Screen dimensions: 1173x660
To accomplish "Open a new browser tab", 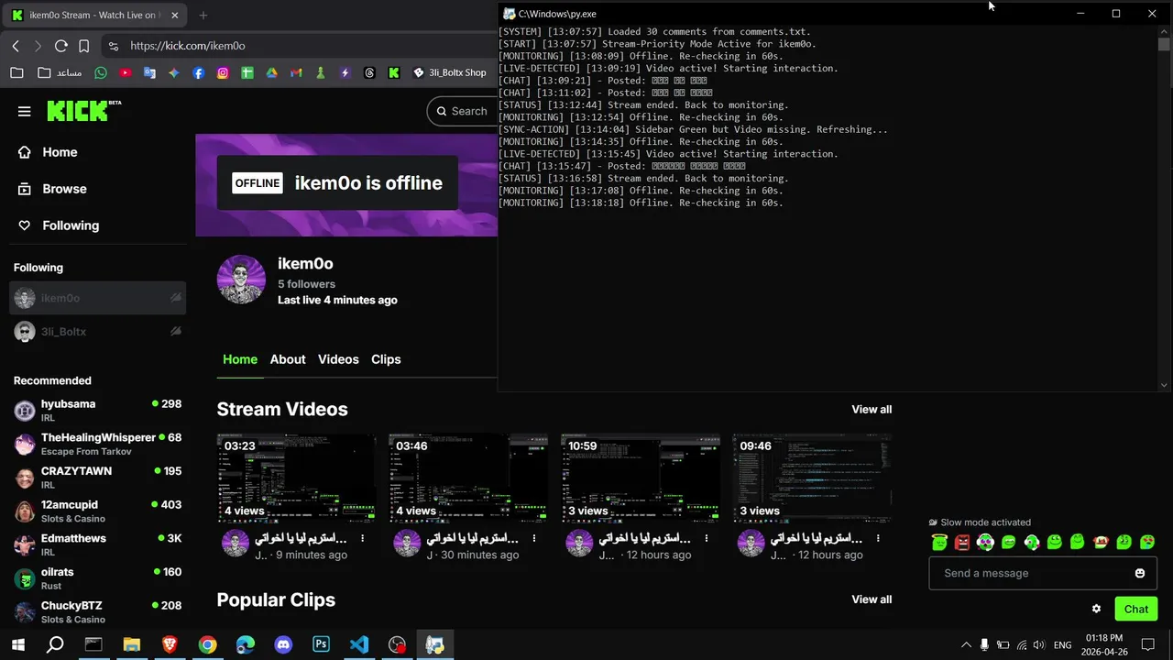I will click(x=203, y=15).
